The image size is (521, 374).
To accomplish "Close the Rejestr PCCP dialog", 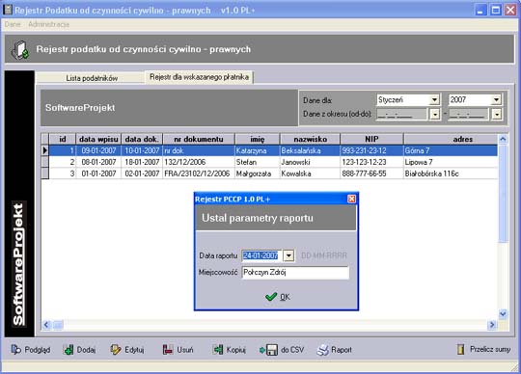I will coord(351,199).
